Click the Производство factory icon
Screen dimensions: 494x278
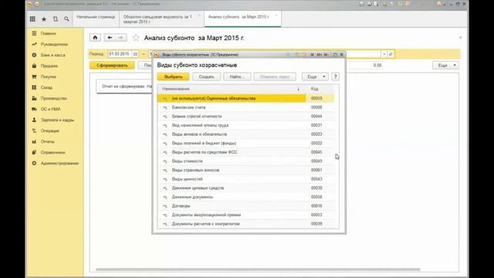pyautogui.click(x=34, y=98)
